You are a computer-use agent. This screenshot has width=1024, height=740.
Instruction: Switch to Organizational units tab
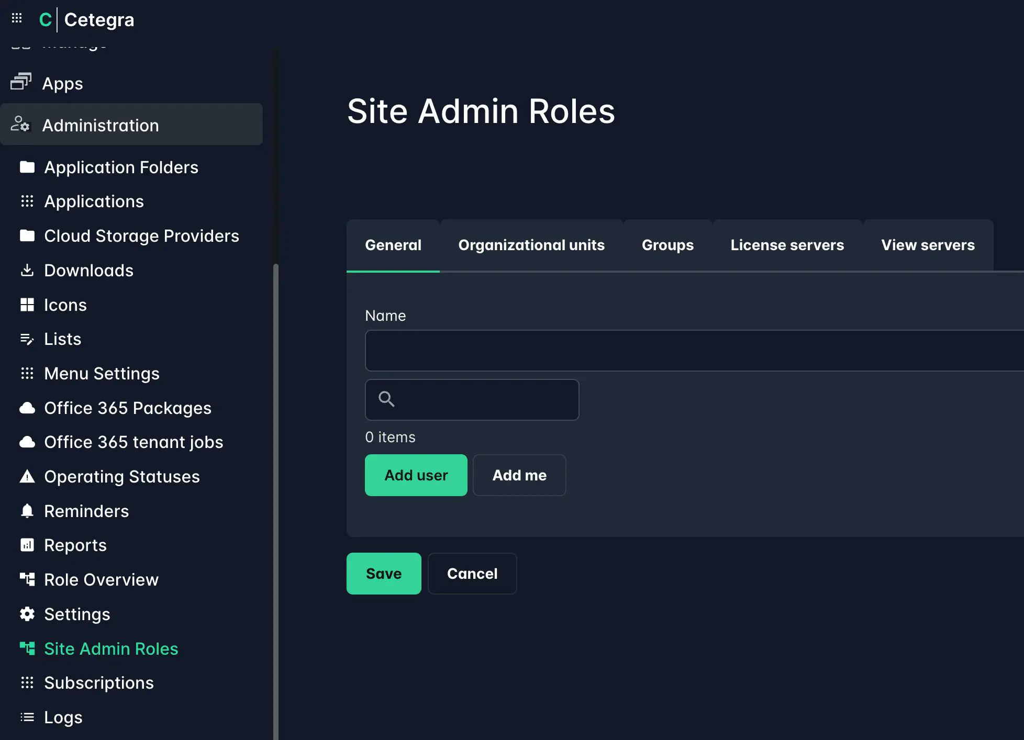[531, 245]
